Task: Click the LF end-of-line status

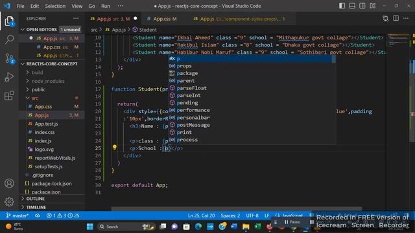Action: (267, 216)
